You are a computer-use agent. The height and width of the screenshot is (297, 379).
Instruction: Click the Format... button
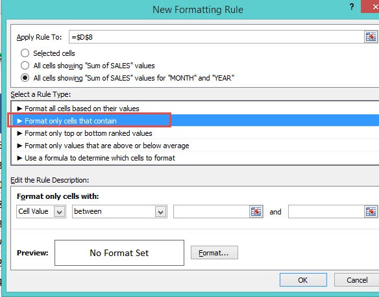click(x=214, y=253)
